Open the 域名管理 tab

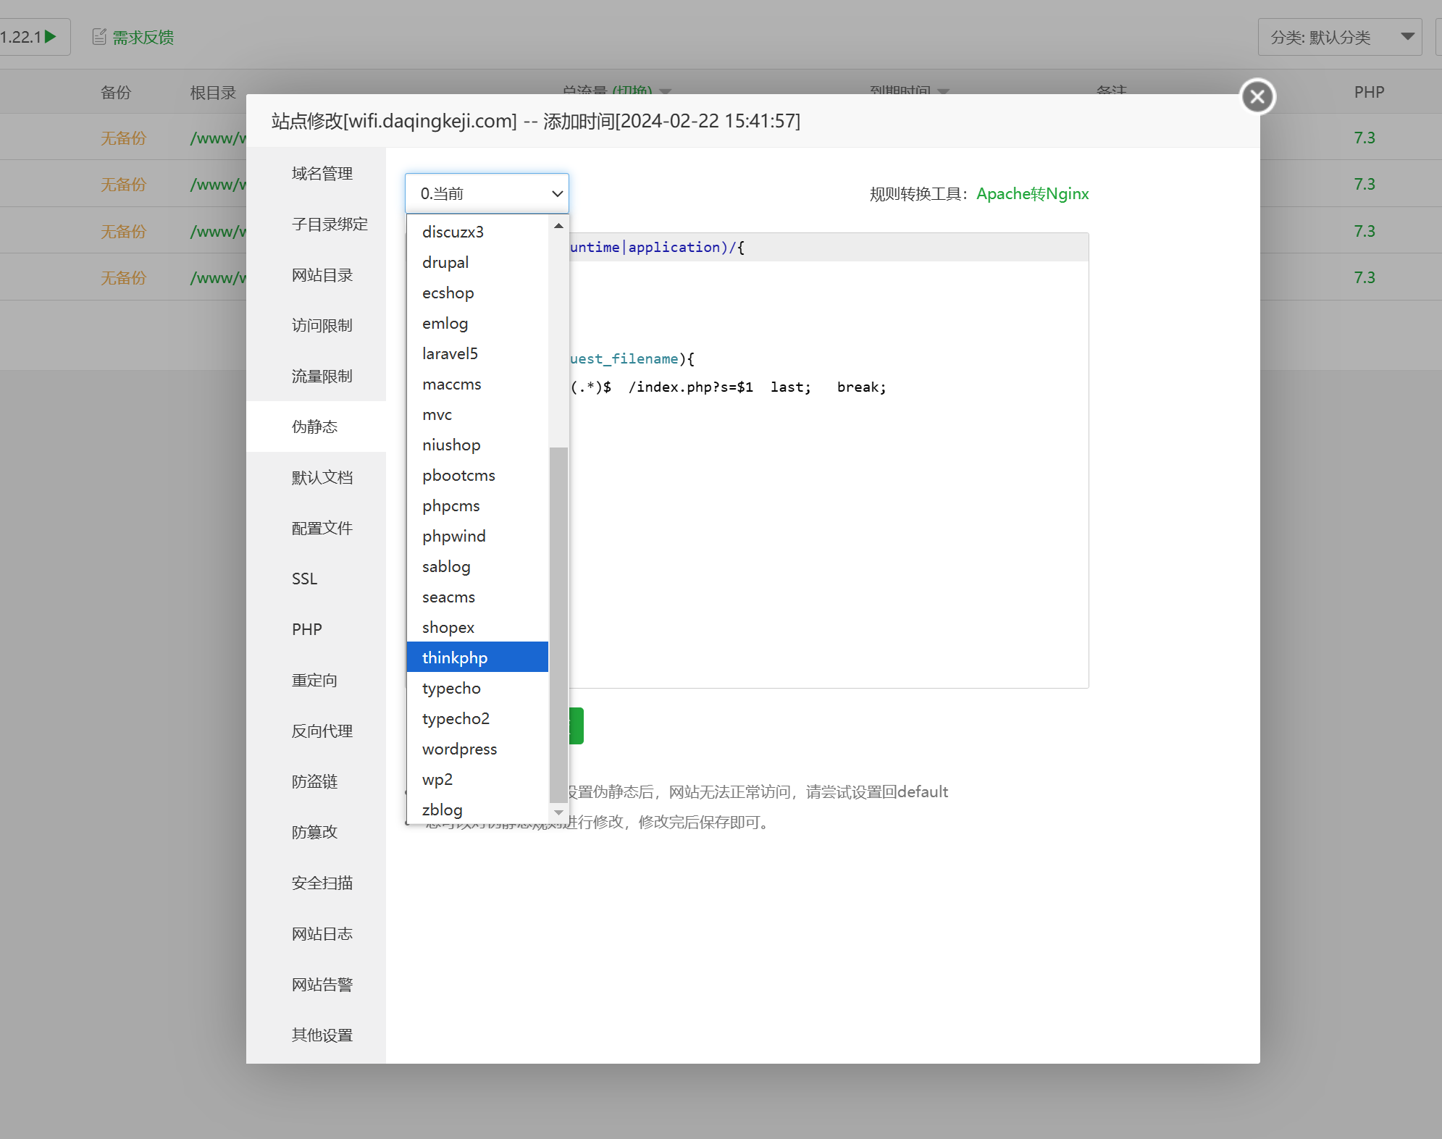pos(322,173)
